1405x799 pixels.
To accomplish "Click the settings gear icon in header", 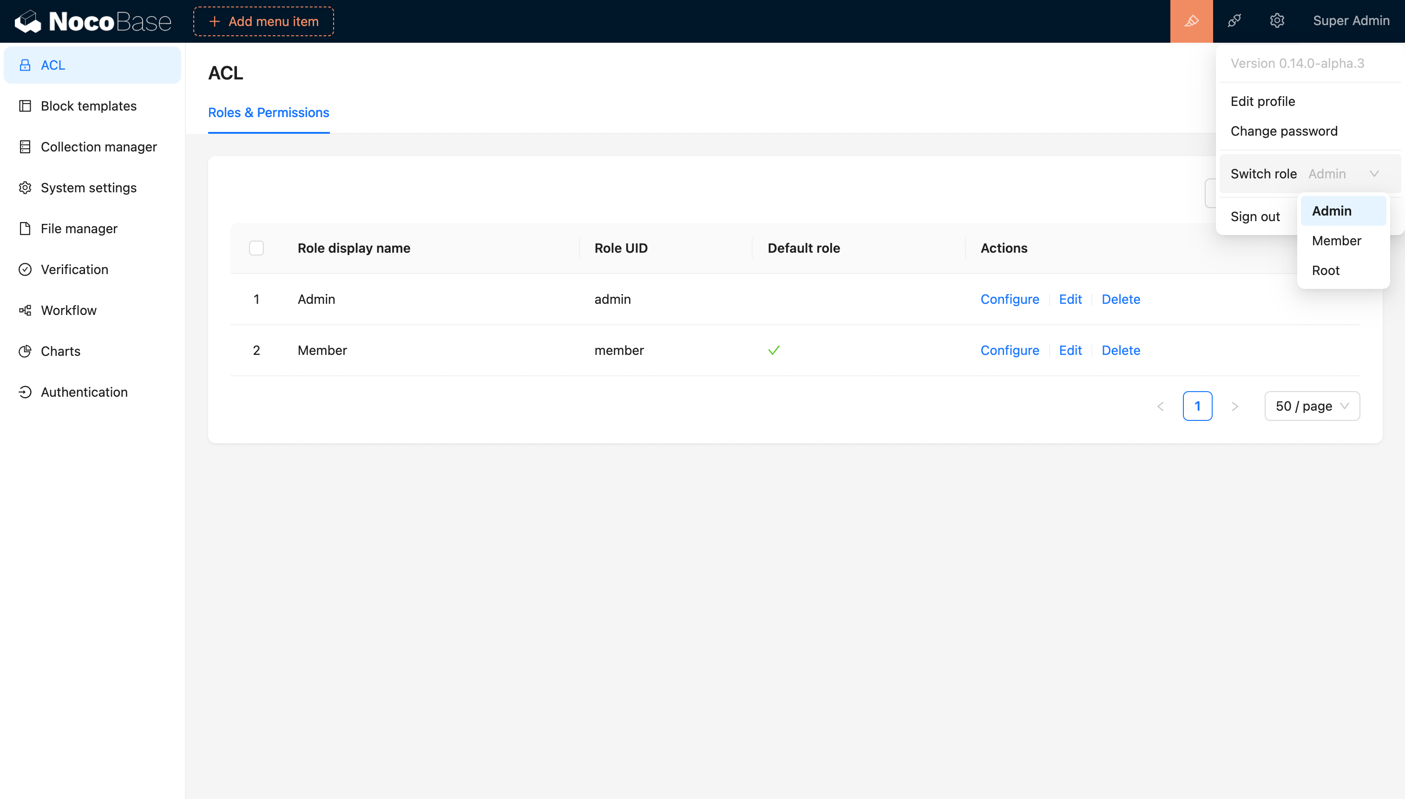I will click(x=1277, y=21).
